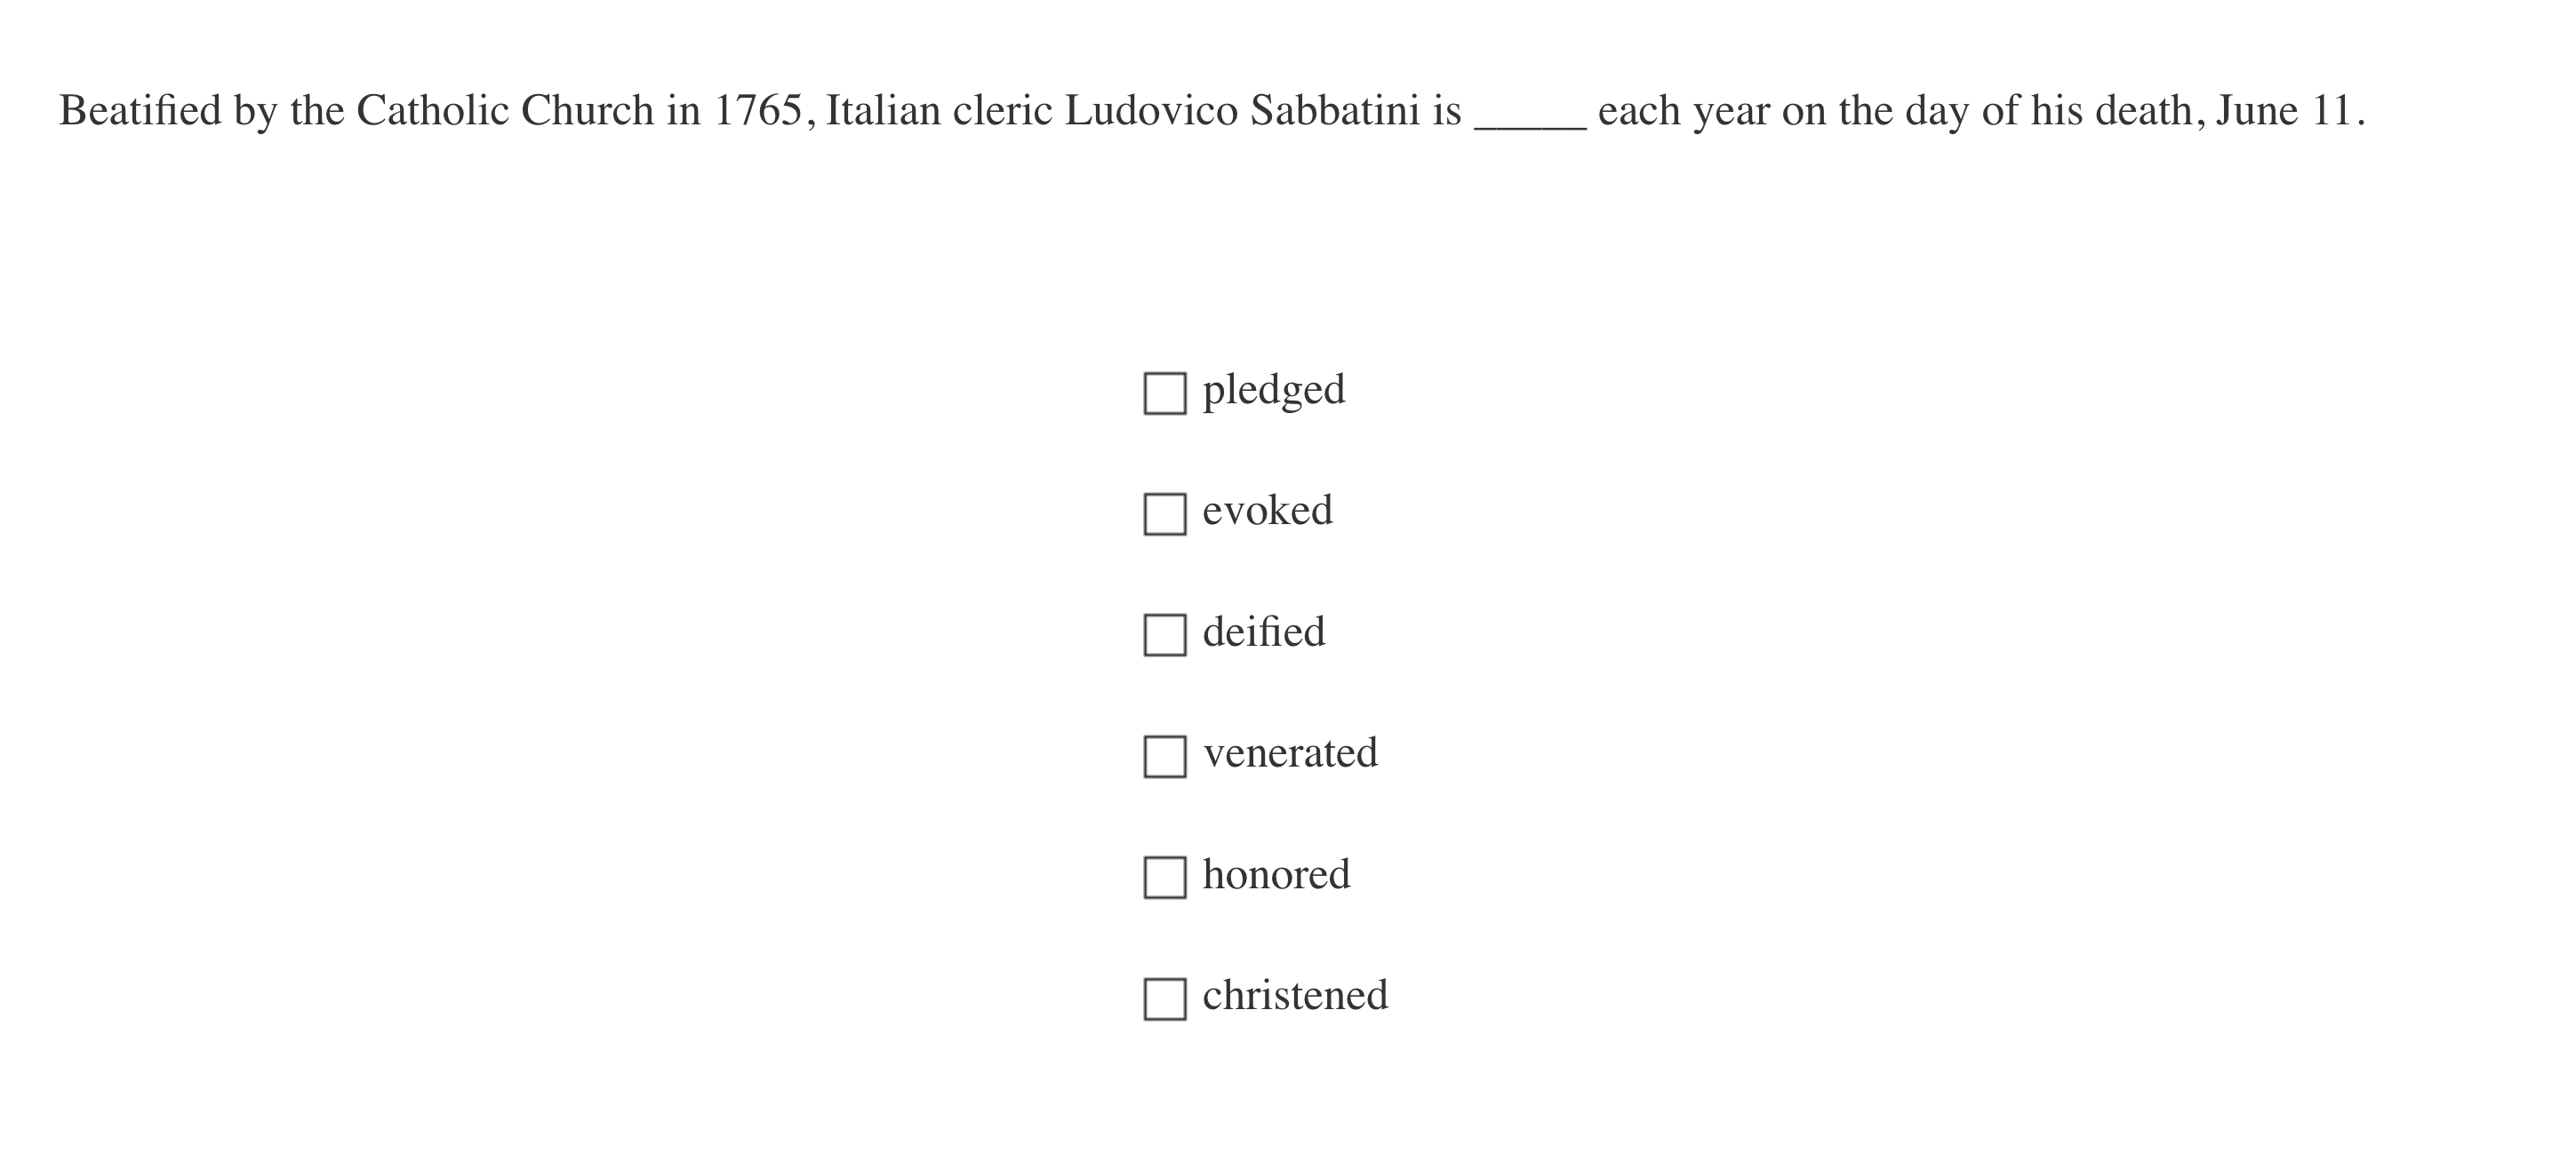Click the word 'Ludovico' in the sentence

pos(1151,111)
